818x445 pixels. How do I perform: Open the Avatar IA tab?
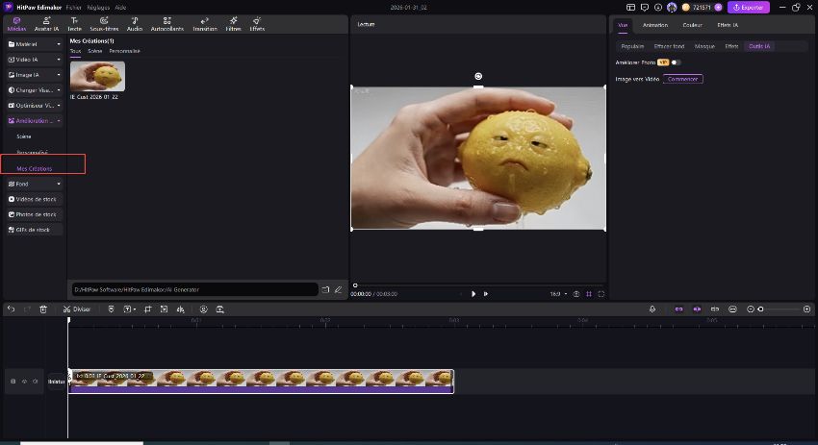click(x=46, y=24)
